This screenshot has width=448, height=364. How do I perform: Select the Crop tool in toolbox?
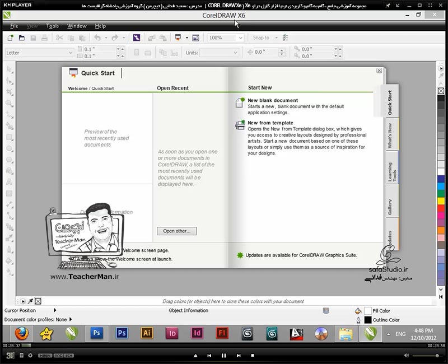tap(10, 92)
